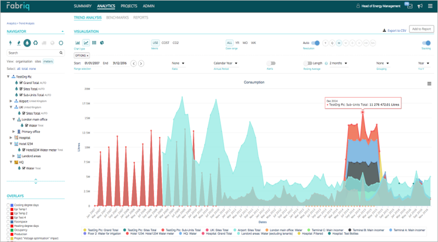Enable the Cooling degree days overlay
Image resolution: width=438 pixels, height=242 pixels.
tap(8, 205)
